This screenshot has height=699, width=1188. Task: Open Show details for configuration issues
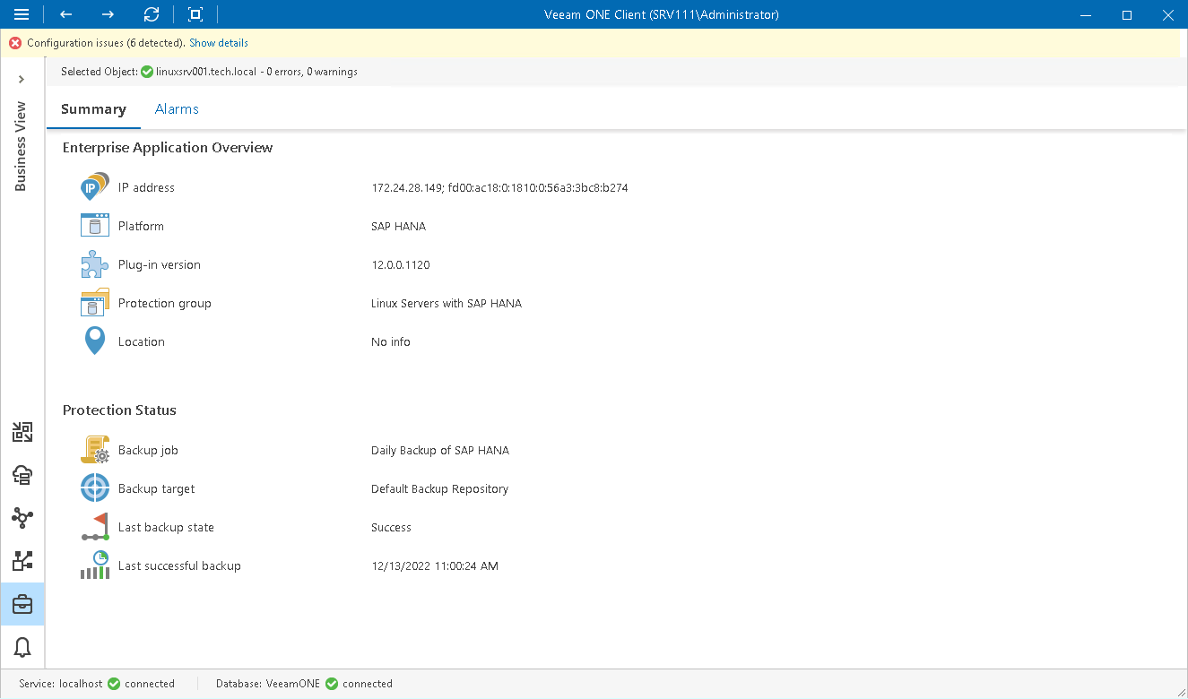pos(218,42)
